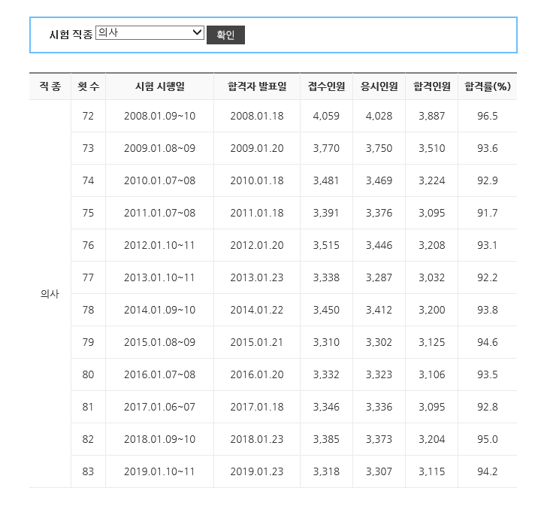Image resolution: width=535 pixels, height=506 pixels.
Task: Select exam round number 82
Action: click(88, 439)
